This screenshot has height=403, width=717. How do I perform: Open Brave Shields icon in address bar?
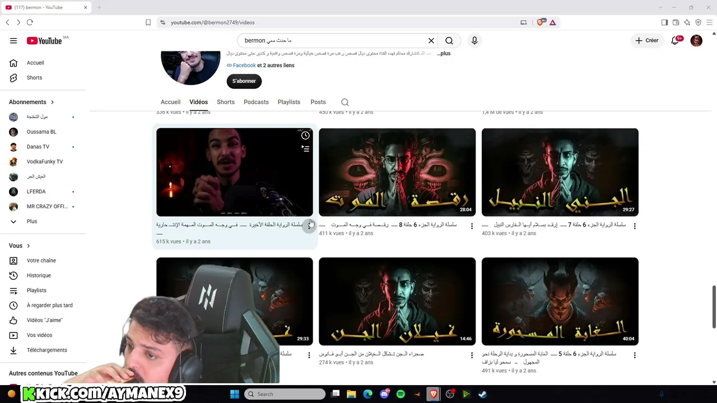[x=541, y=22]
